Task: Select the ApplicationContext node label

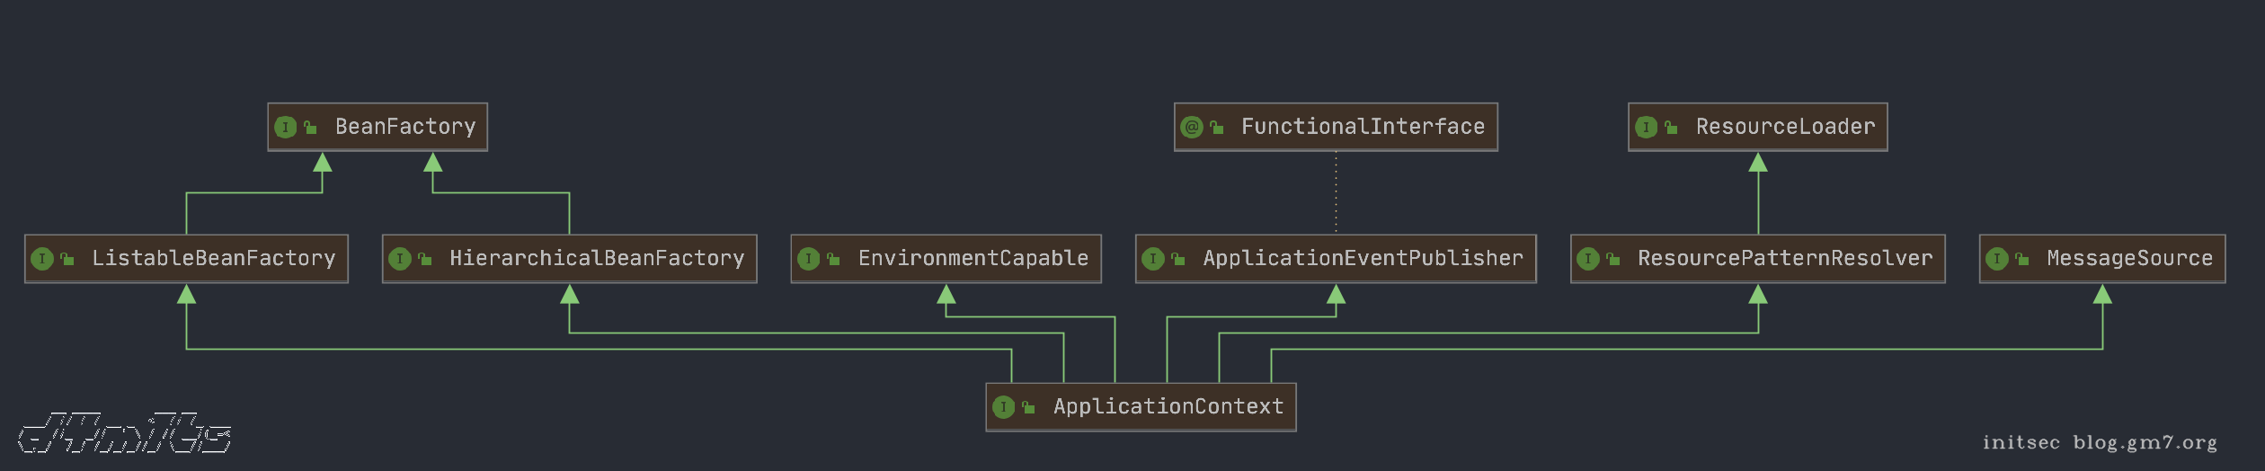Action: coord(1168,407)
